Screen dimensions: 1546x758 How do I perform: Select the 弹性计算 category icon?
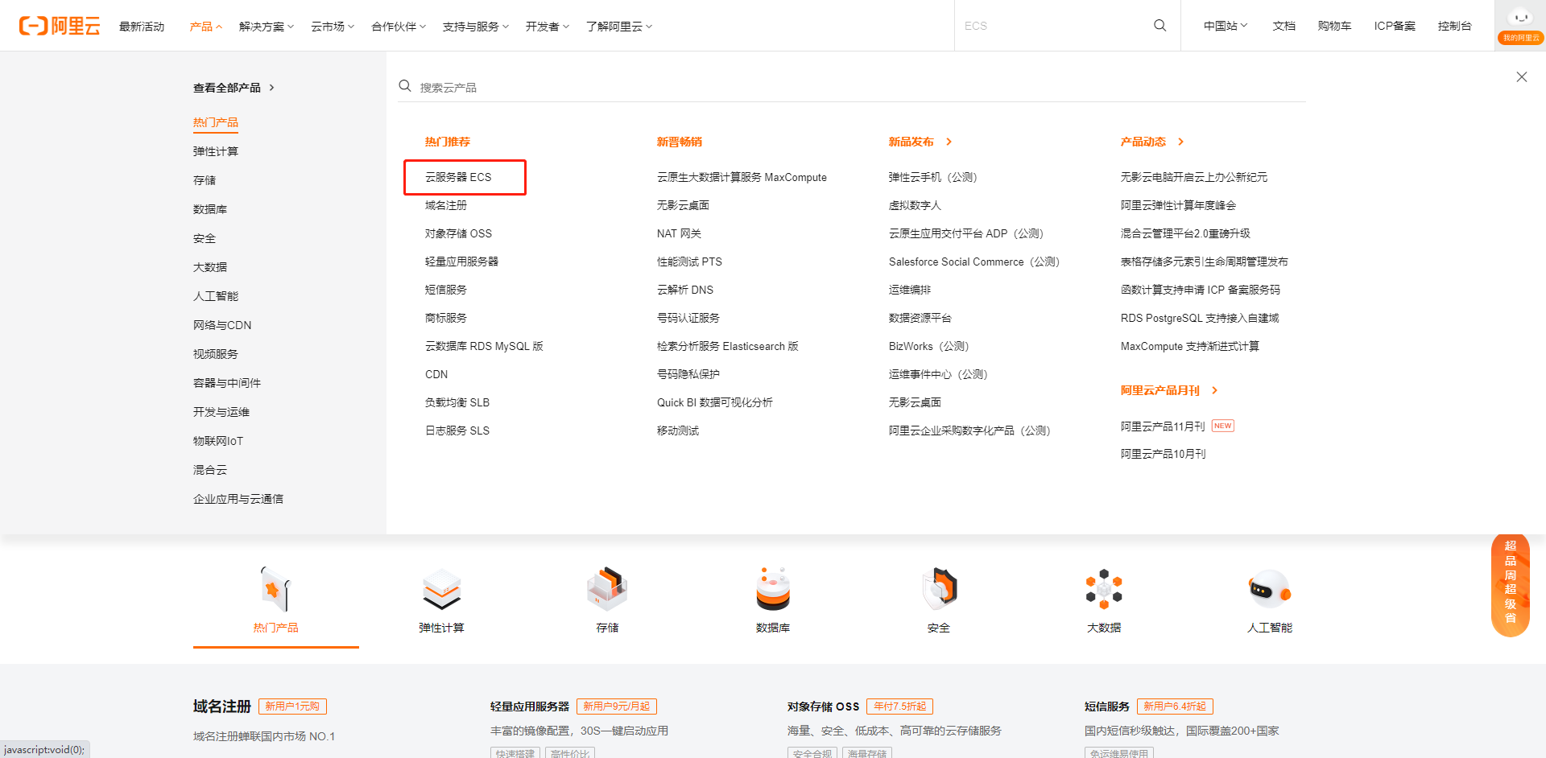pos(441,589)
